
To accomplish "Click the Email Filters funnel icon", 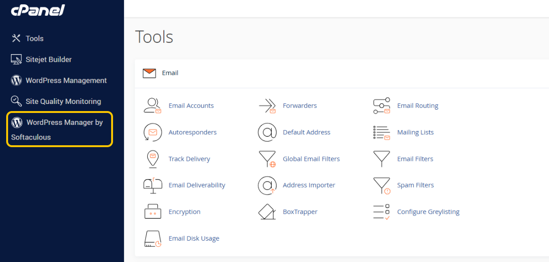I will 382,159.
